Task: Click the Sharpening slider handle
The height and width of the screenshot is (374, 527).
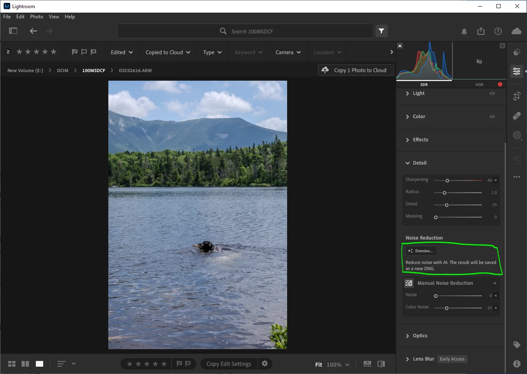Action: [447, 180]
